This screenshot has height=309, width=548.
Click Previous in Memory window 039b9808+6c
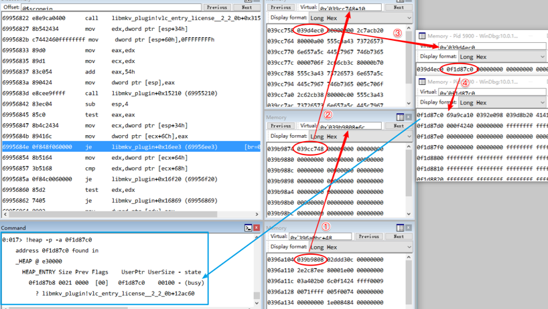click(281, 126)
